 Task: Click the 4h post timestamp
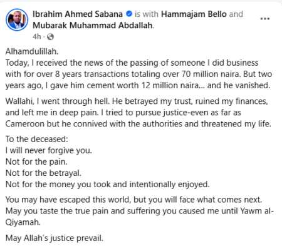pos(37,36)
